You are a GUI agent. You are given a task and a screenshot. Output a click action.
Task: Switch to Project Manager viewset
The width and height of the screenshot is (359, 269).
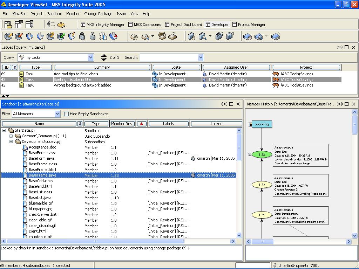coord(249,25)
